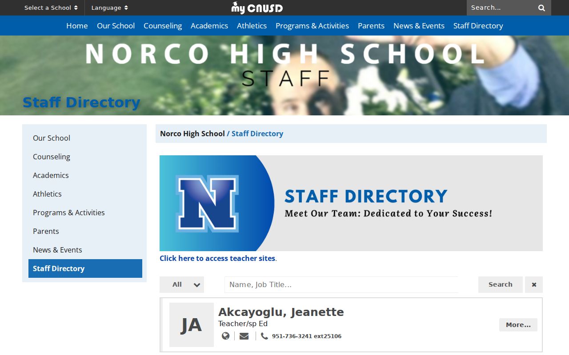Viewport: 569px width, 355px height.
Task: Open the Select a School dropdown
Action: point(51,8)
